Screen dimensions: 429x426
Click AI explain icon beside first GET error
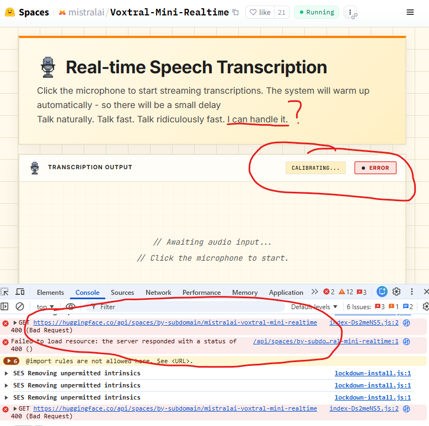pos(406,323)
